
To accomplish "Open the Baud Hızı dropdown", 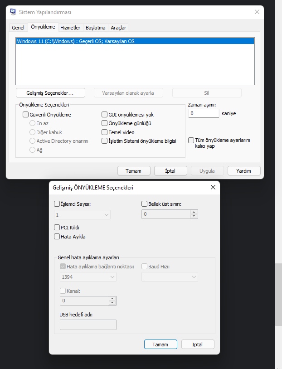I will pos(170,277).
